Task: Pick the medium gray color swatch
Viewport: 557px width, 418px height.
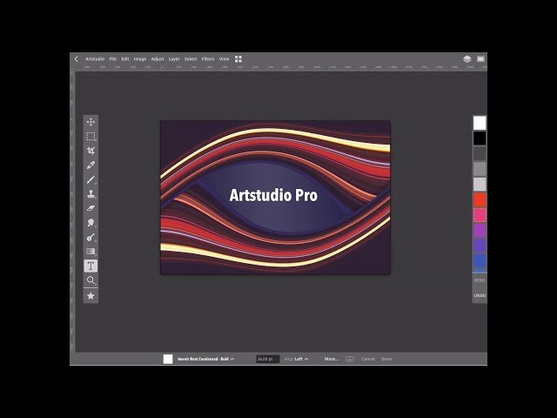Action: tap(480, 169)
